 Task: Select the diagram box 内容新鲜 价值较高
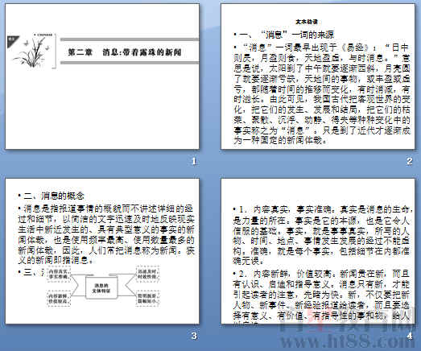[59, 299]
